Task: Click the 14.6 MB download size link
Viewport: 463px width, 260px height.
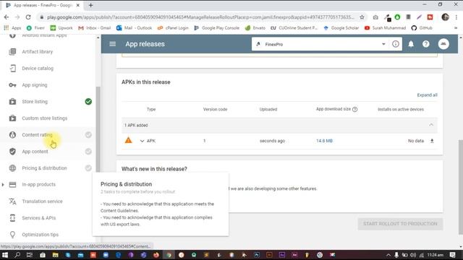Action: pyautogui.click(x=324, y=141)
